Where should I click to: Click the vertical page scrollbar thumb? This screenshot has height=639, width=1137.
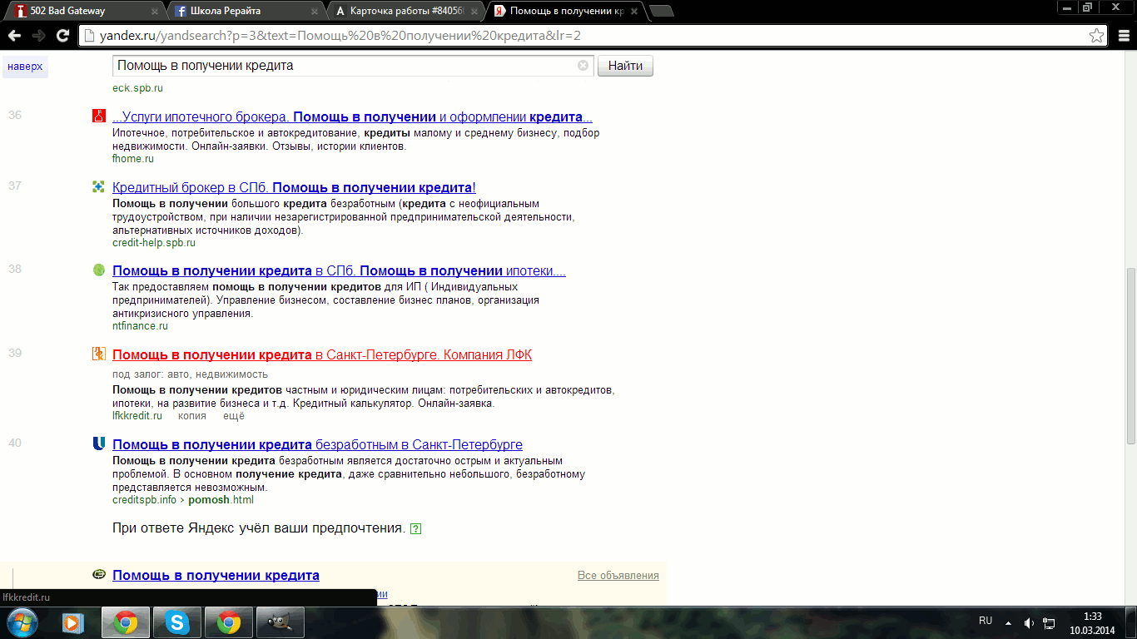(1130, 358)
